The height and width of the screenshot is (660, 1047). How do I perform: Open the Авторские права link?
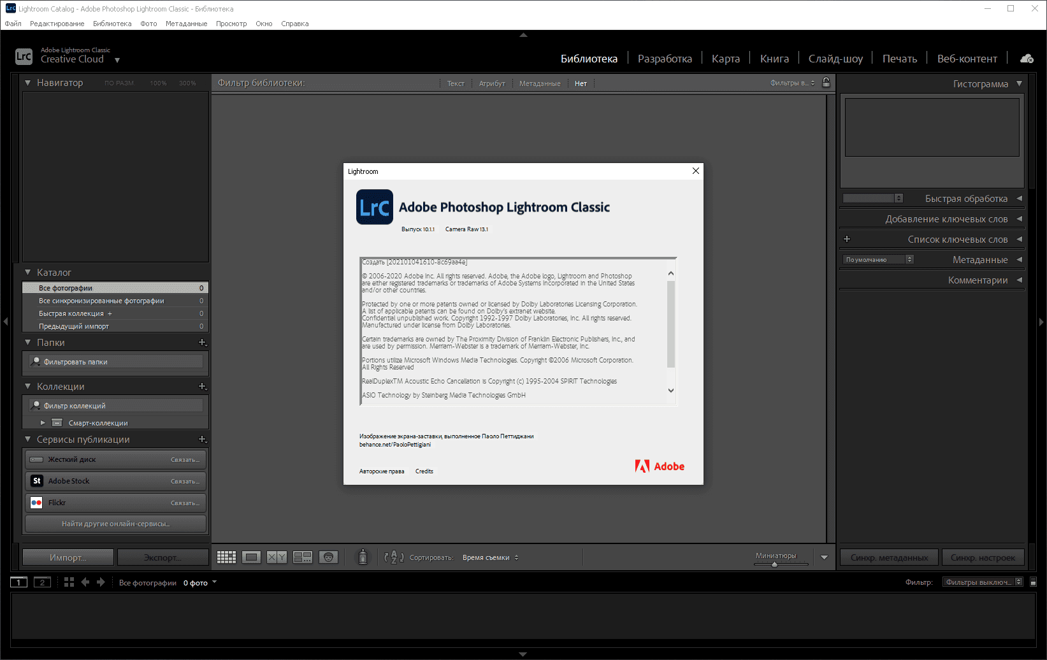point(382,471)
